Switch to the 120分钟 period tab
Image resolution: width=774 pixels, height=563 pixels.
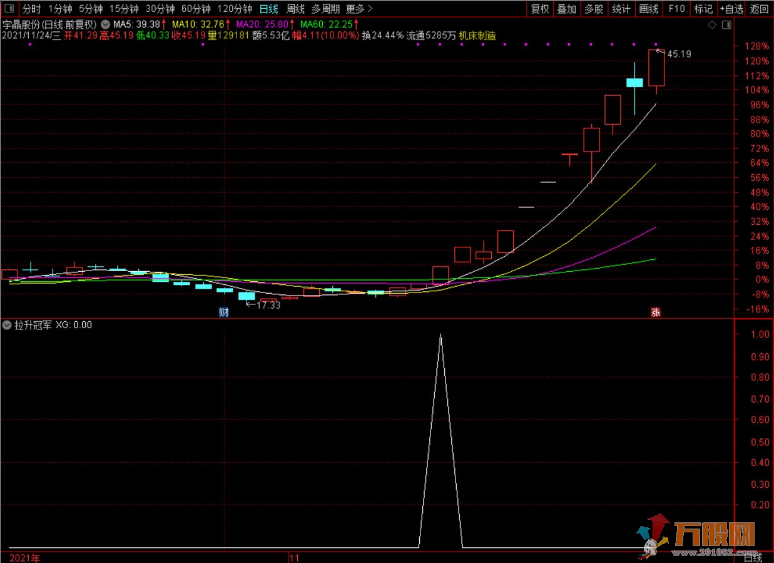click(x=235, y=9)
